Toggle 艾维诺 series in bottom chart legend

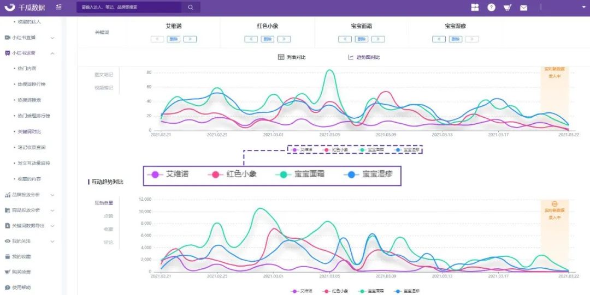(302, 291)
